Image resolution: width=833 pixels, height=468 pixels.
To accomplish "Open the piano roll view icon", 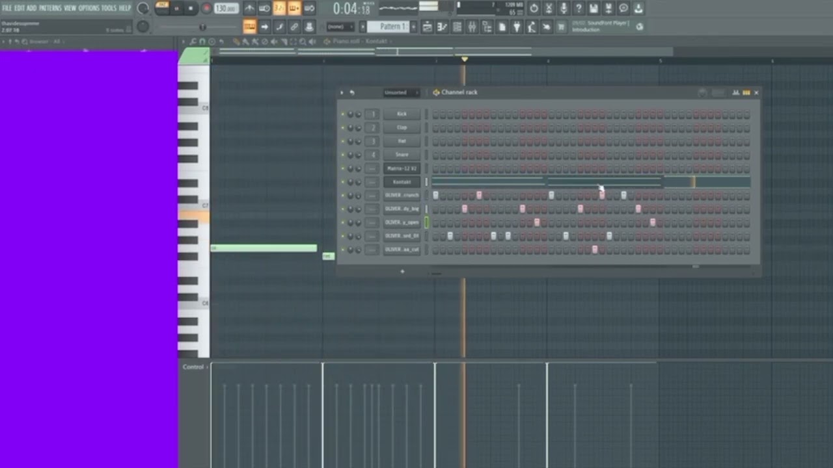I will (x=443, y=27).
